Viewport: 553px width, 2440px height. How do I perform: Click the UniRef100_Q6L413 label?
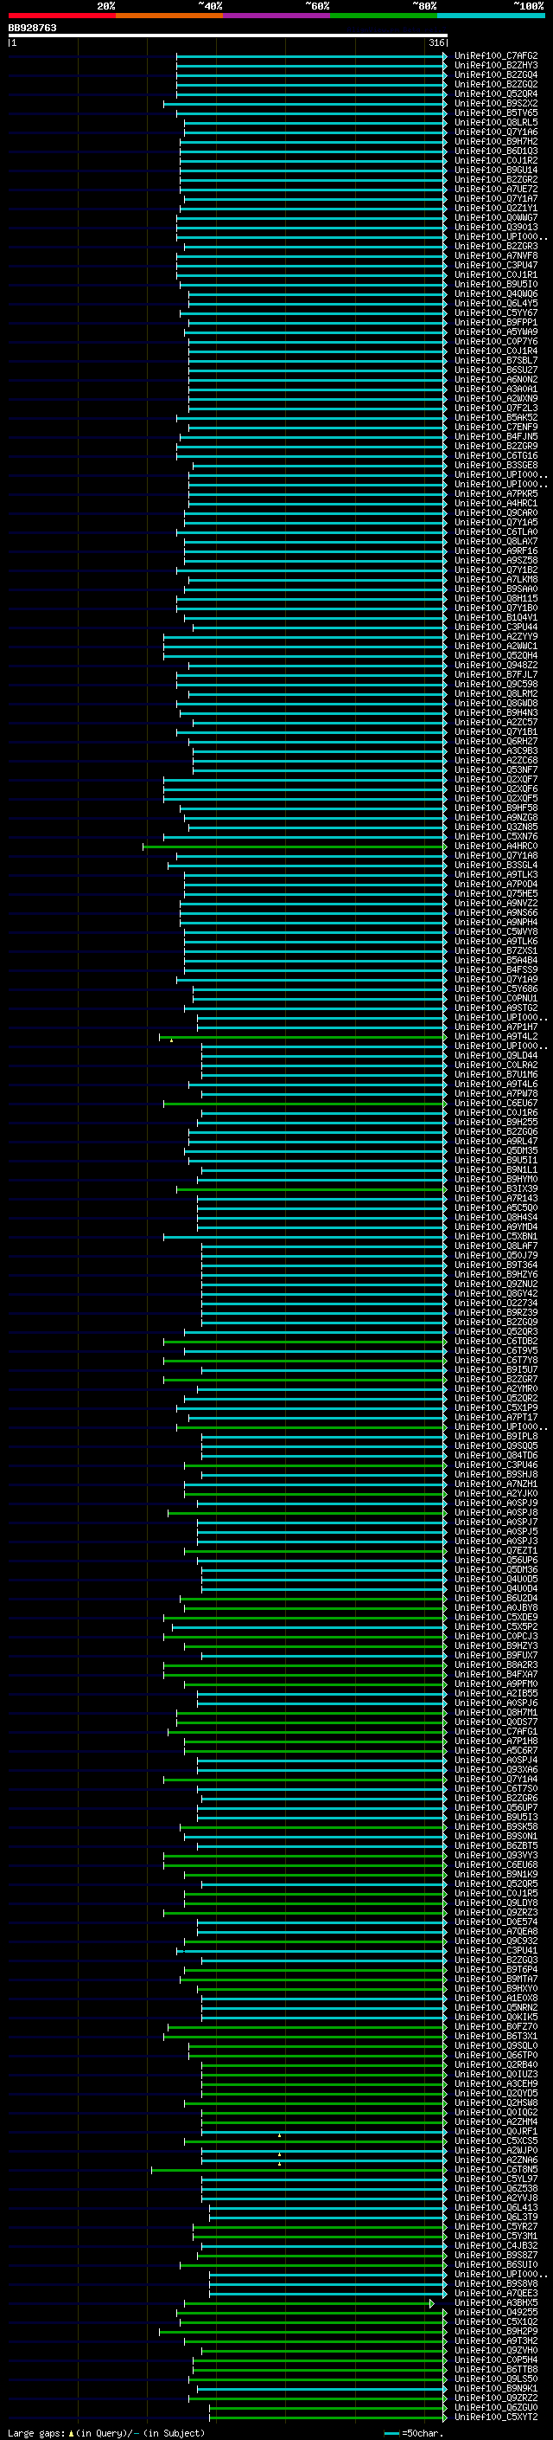[496, 2207]
